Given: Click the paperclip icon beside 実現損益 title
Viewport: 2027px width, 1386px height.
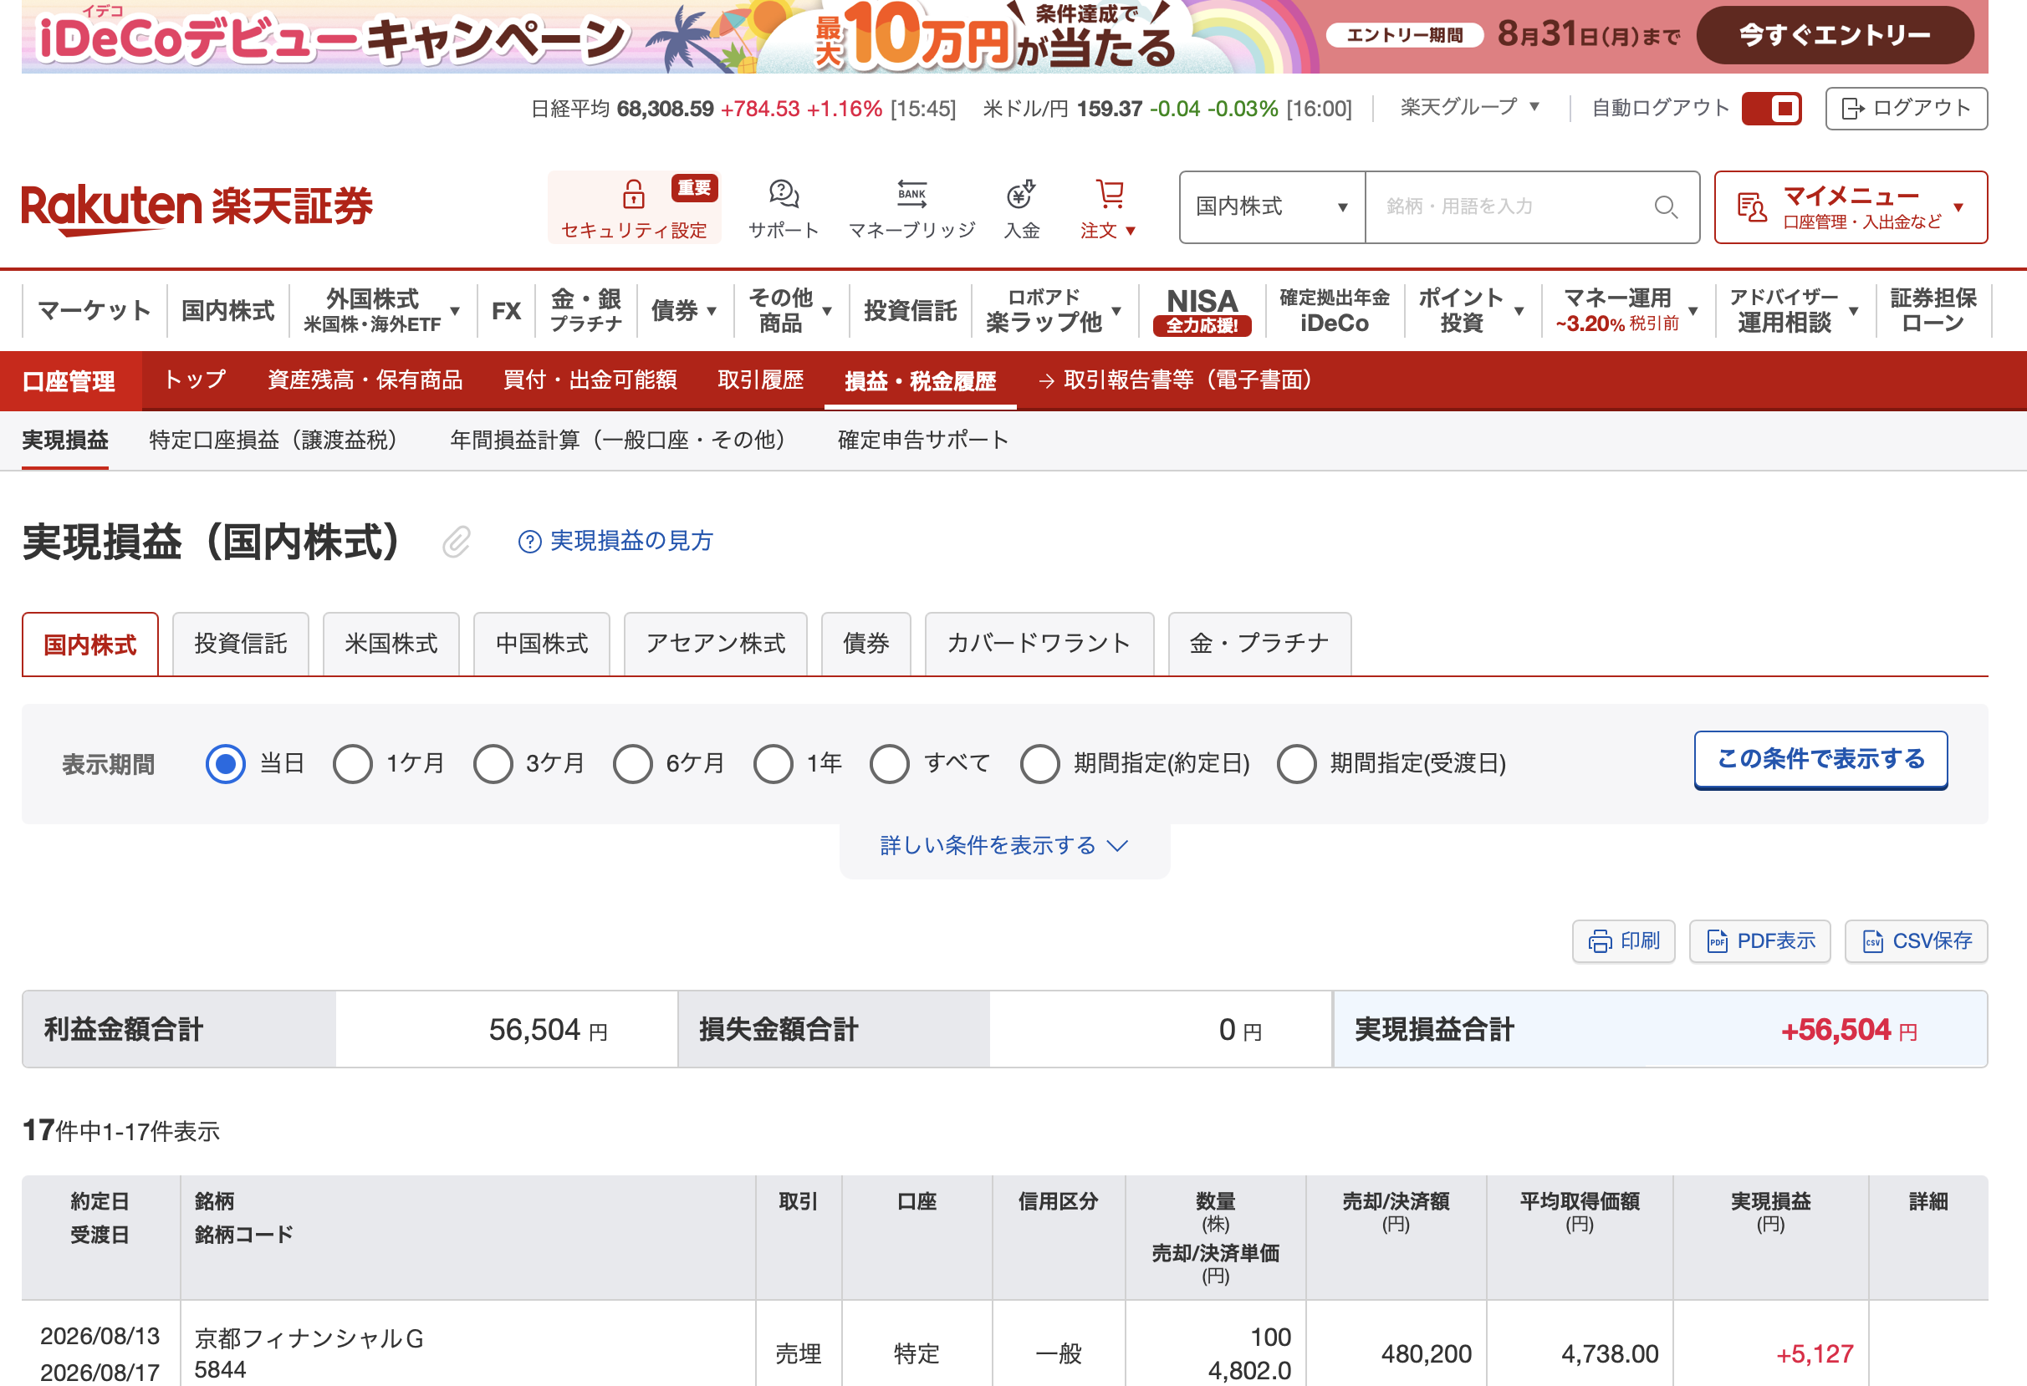Looking at the screenshot, I should click(457, 542).
